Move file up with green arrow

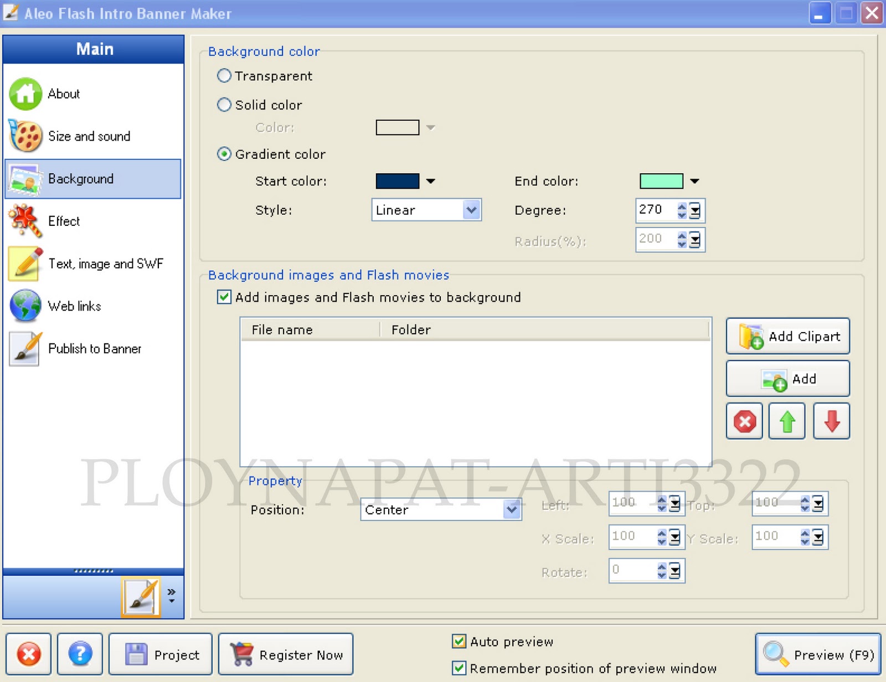tap(787, 421)
